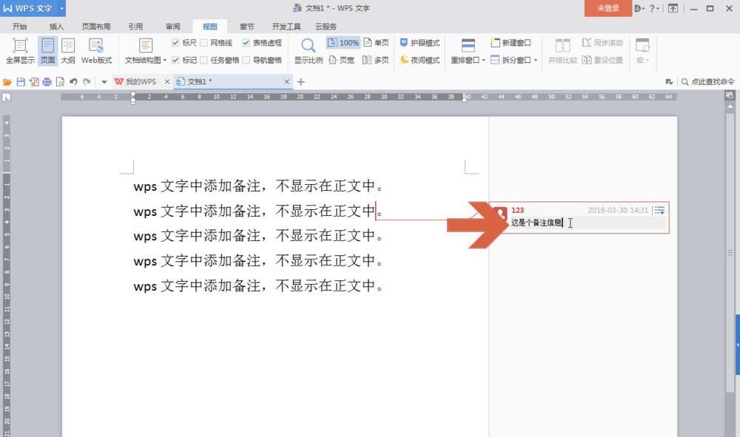Switch to 大纲 outline view

[67, 50]
